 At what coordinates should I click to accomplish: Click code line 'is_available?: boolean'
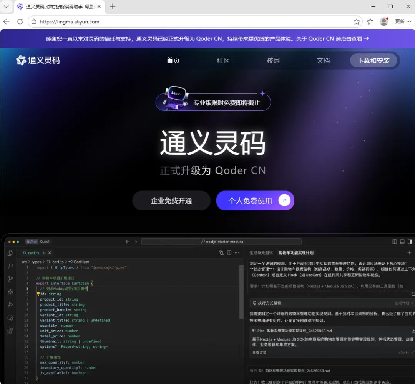point(63,373)
